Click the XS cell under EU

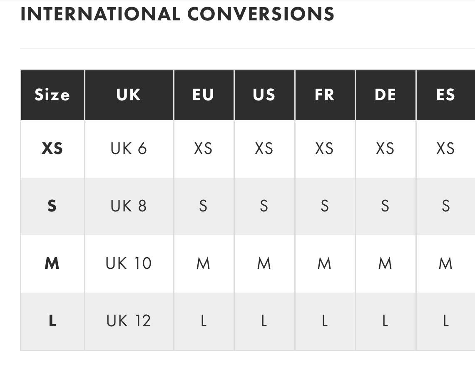203,149
